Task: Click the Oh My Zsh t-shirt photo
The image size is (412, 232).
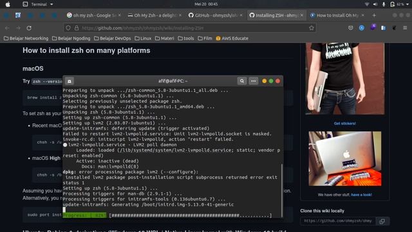Action: click(345, 79)
